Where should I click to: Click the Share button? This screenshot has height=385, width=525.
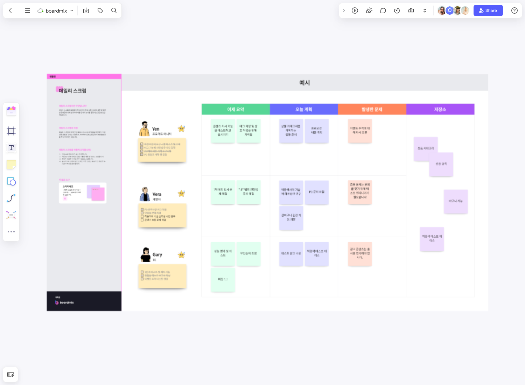488,10
